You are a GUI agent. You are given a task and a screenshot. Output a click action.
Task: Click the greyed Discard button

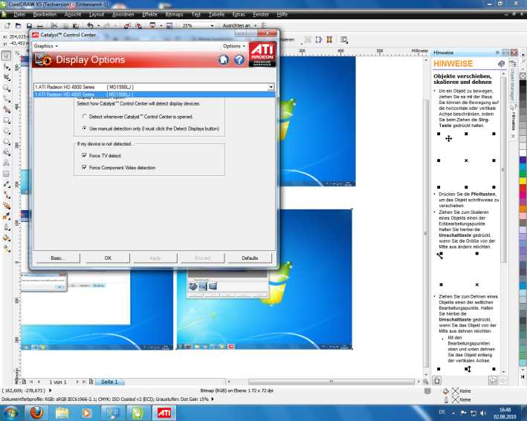point(202,258)
